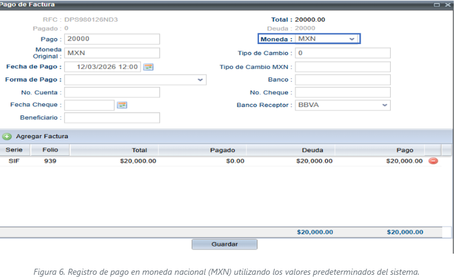Expand the Moneda dropdown
455x279 pixels.
[352, 39]
